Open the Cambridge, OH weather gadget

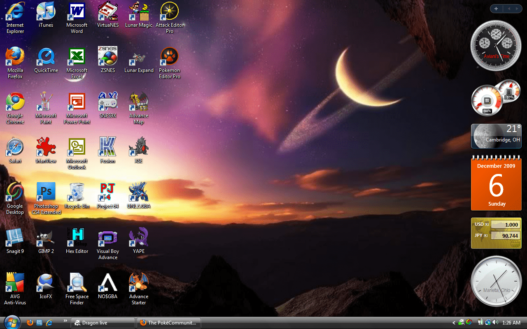(496, 136)
